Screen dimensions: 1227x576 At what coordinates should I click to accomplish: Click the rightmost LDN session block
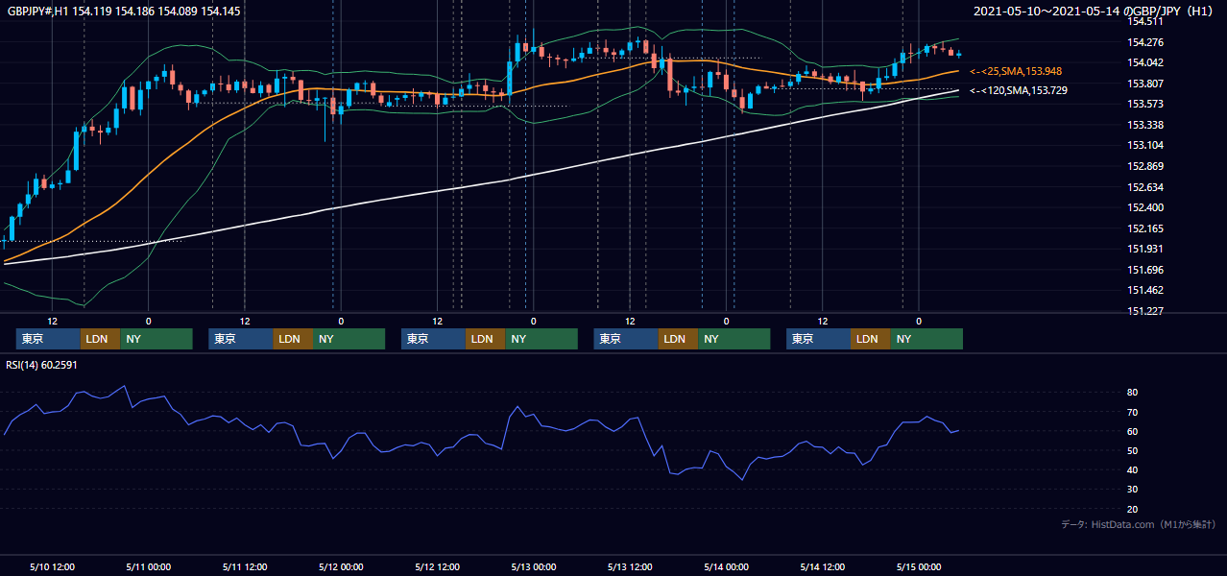coord(870,339)
